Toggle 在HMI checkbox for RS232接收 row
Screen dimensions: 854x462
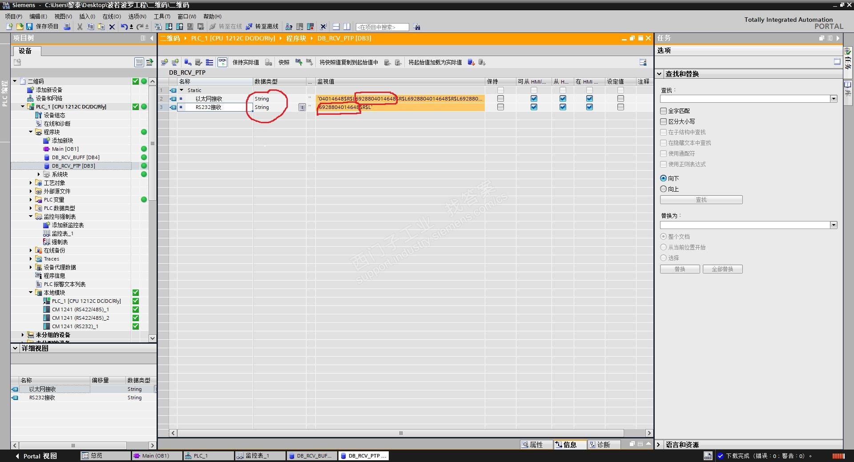point(589,107)
